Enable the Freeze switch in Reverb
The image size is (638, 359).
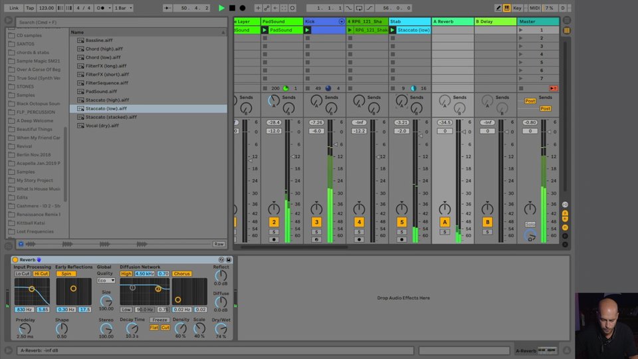(159, 320)
